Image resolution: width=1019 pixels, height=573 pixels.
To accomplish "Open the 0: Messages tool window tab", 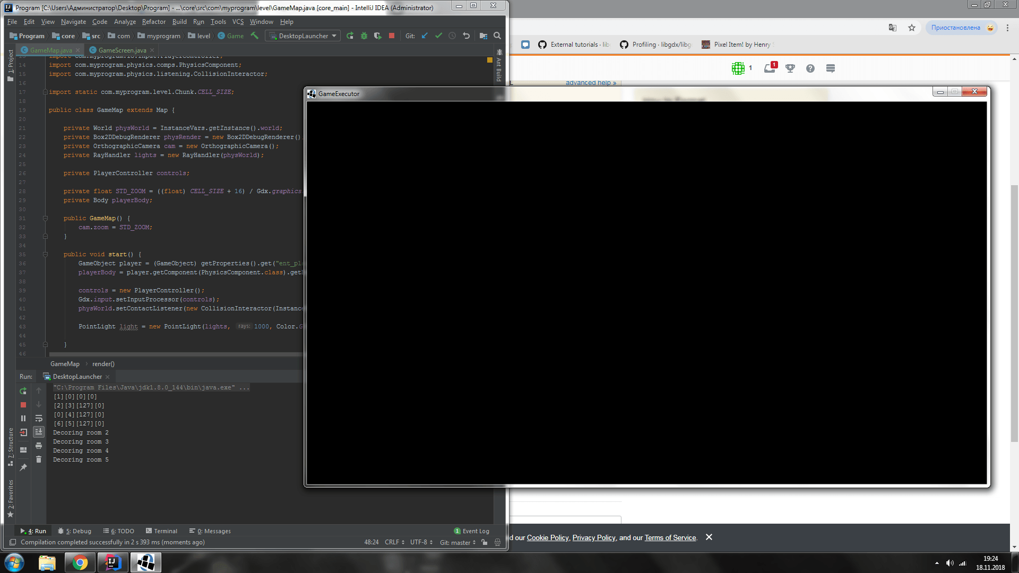I will 210,531.
